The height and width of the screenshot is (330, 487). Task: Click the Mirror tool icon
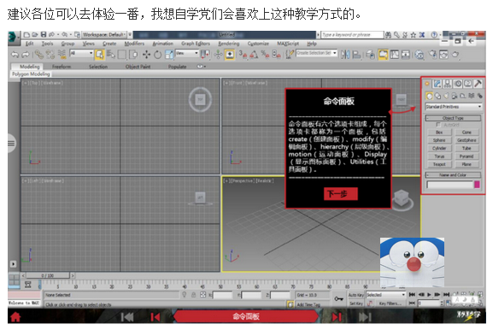(345, 55)
